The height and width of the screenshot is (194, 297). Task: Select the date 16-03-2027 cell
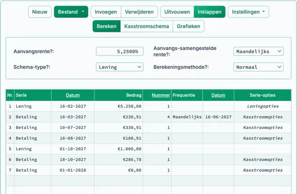pos(73,117)
